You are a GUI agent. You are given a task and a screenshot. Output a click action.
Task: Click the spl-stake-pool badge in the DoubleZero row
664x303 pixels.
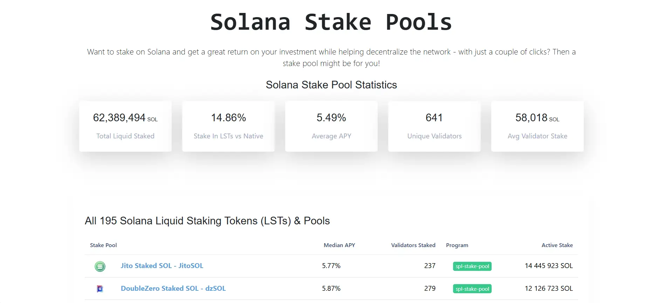click(x=472, y=289)
